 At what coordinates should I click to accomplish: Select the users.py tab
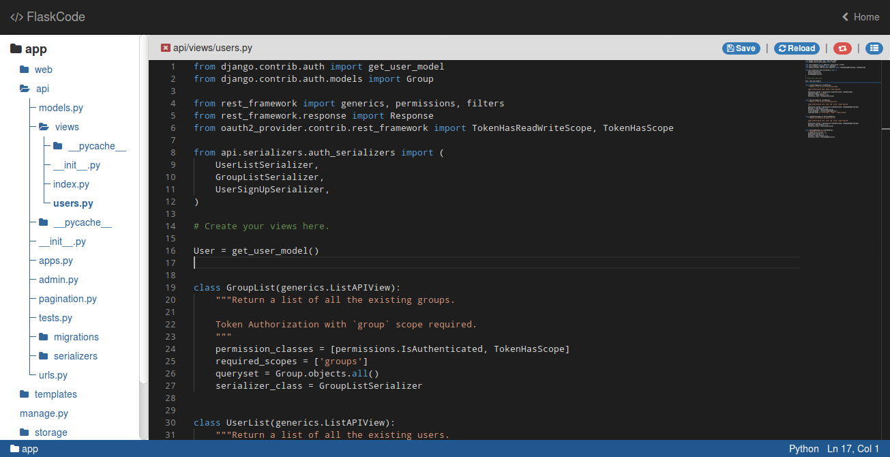coord(211,48)
